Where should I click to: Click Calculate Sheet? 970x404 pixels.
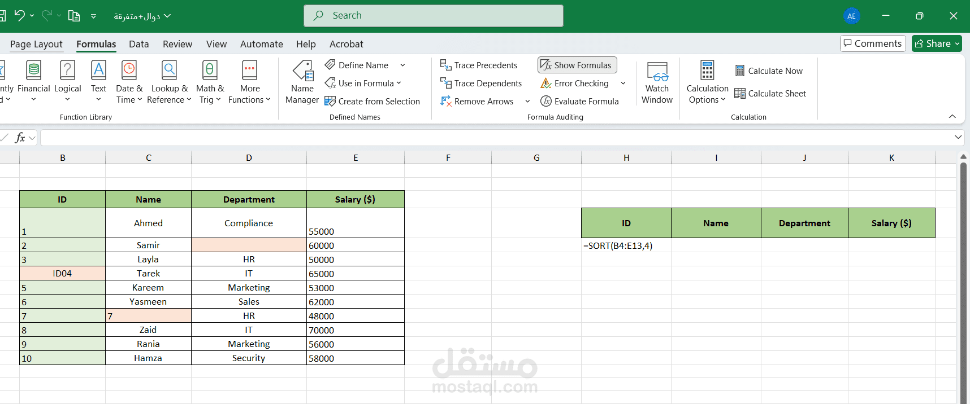(770, 94)
